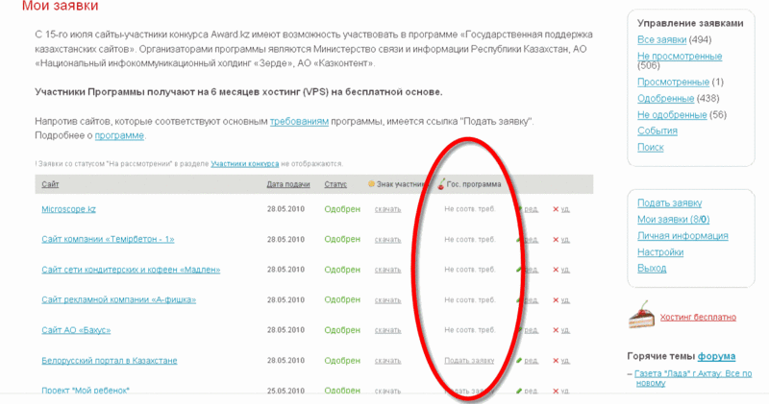Edit the АО «Бахус» entry
Viewport: 769px width, 404px height.
[x=532, y=330]
